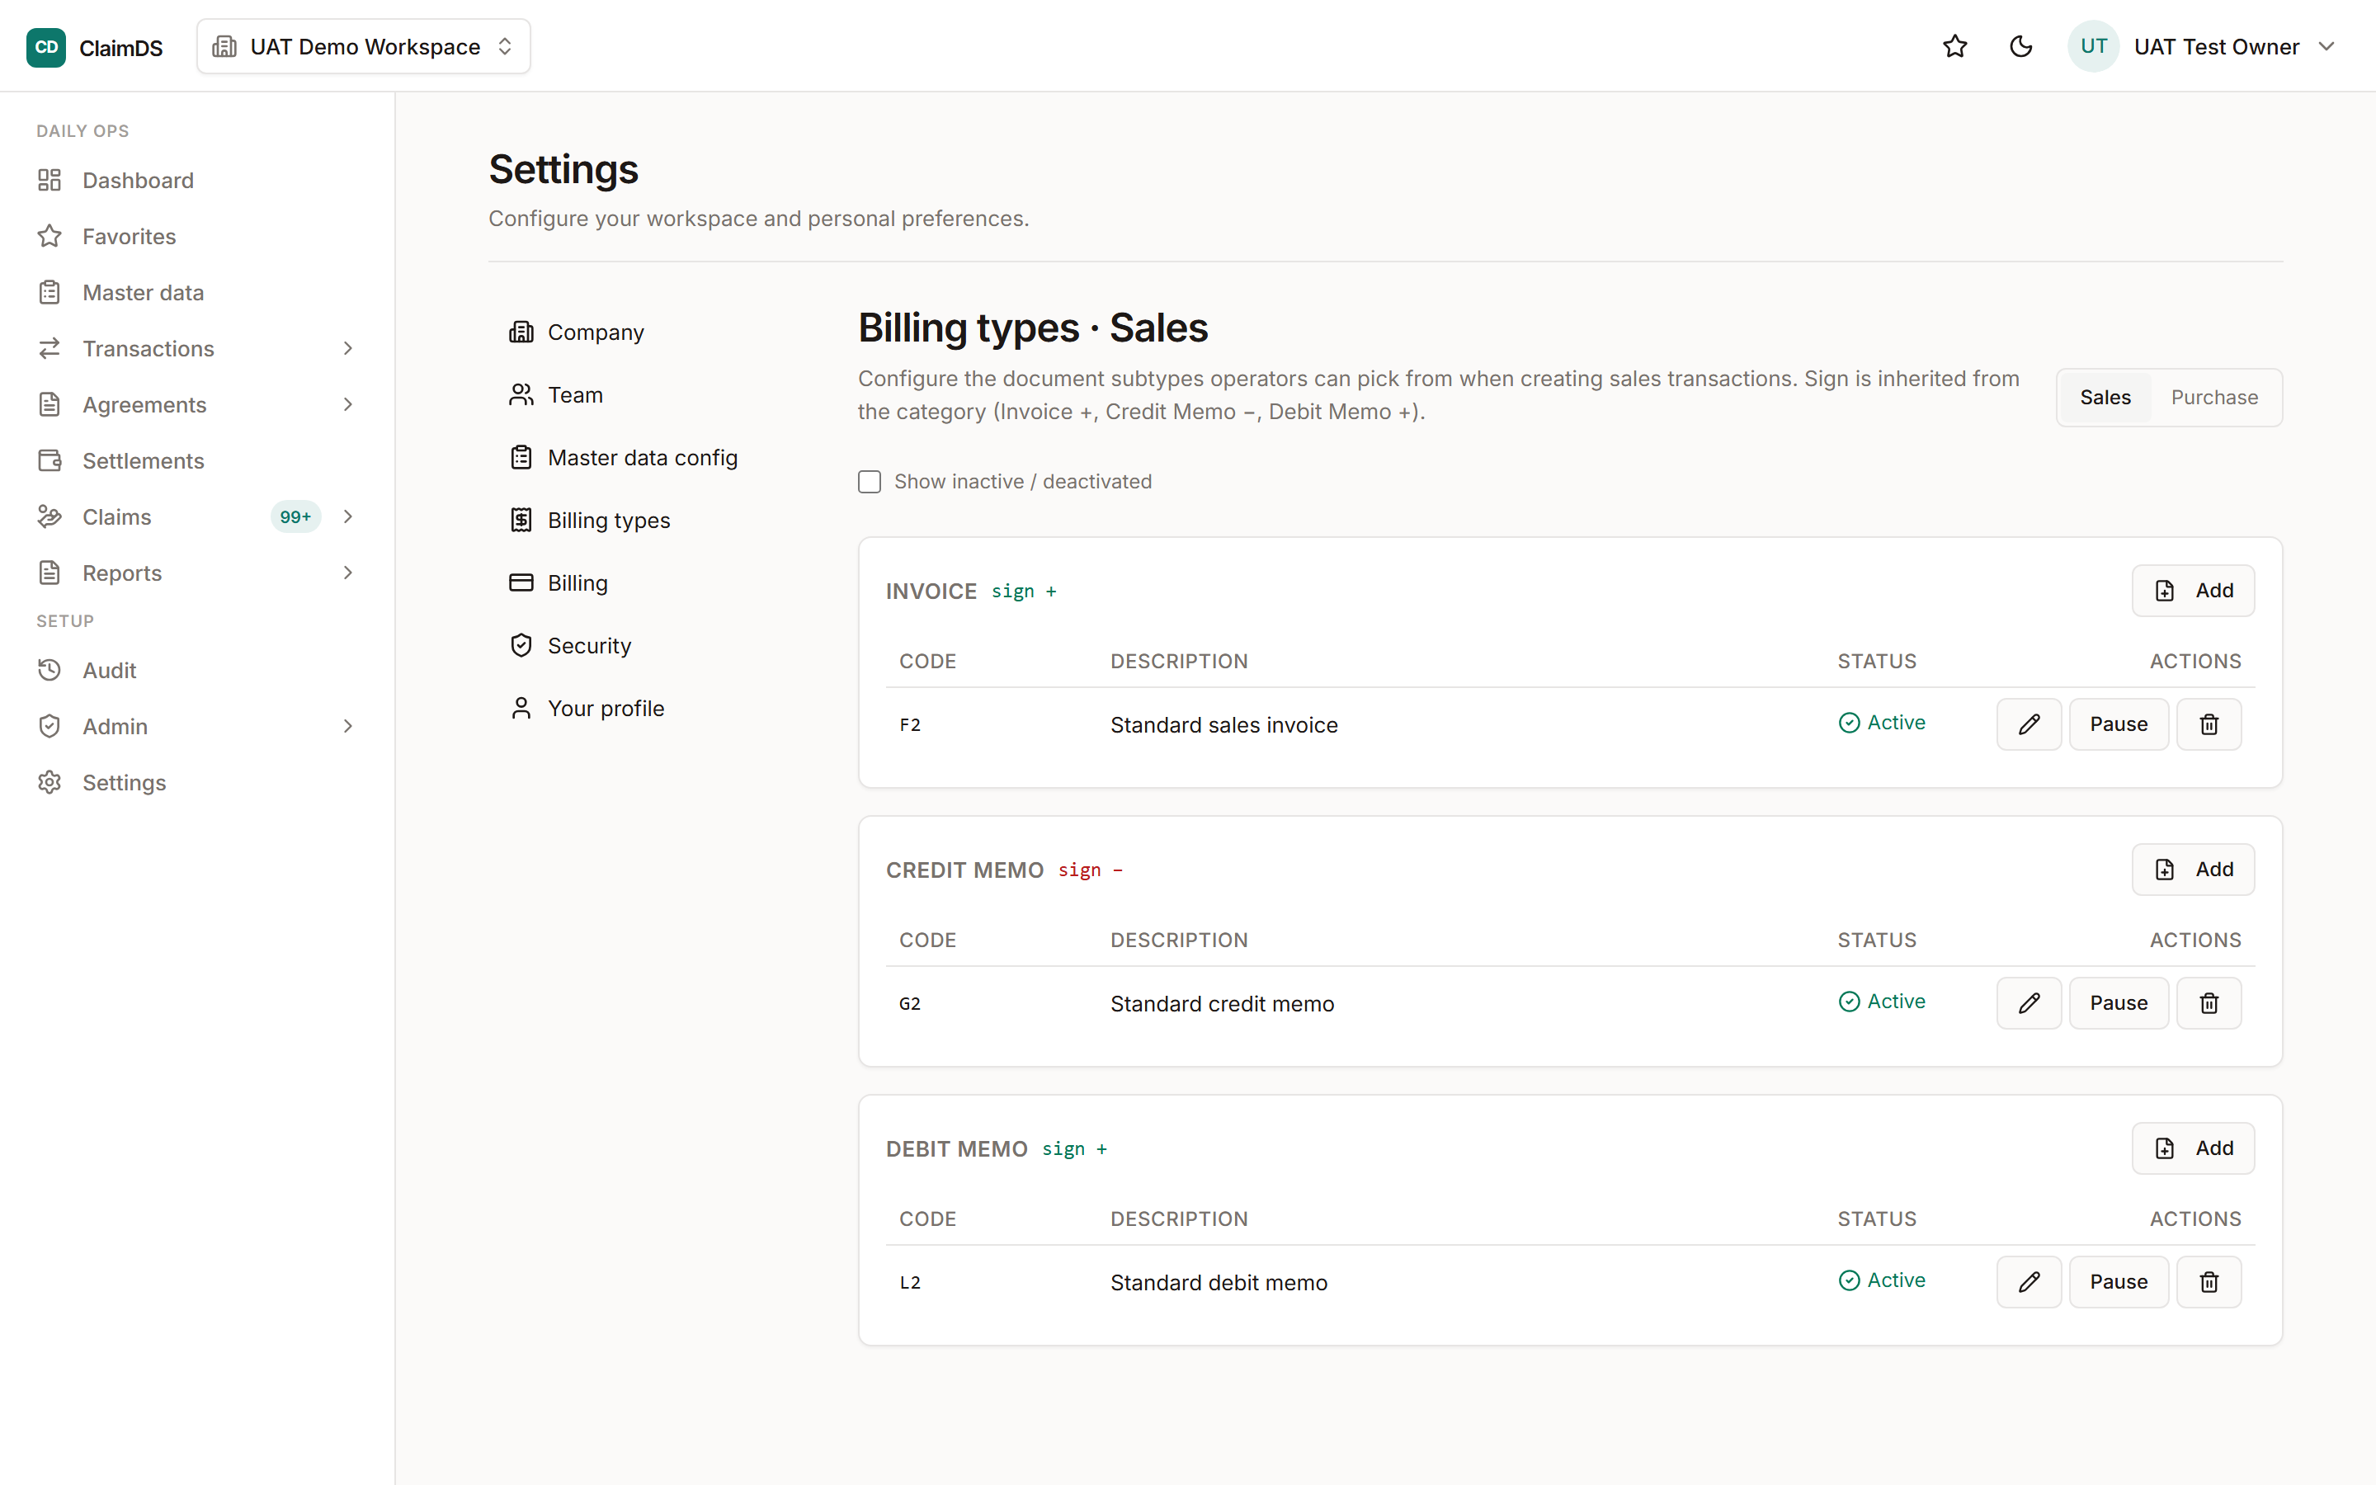Open Your profile settings section
This screenshot has height=1485, width=2376.
648,709
